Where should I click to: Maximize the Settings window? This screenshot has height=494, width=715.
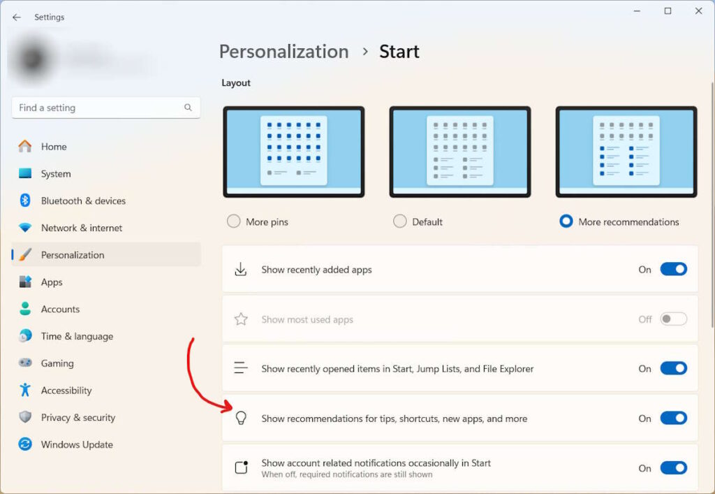point(668,11)
